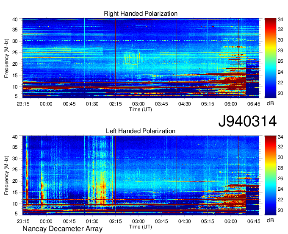This screenshot has width=288, height=234.
Task: Click the "03:00" time tick on Right Handed plot
Action: coord(138,104)
